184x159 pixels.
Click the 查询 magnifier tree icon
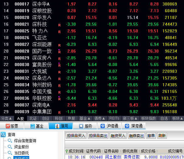pyautogui.click(x=3, y=134)
